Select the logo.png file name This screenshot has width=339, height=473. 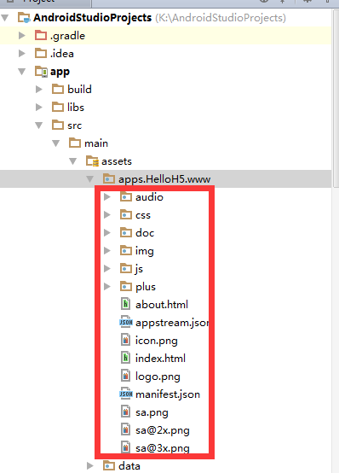coord(158,377)
